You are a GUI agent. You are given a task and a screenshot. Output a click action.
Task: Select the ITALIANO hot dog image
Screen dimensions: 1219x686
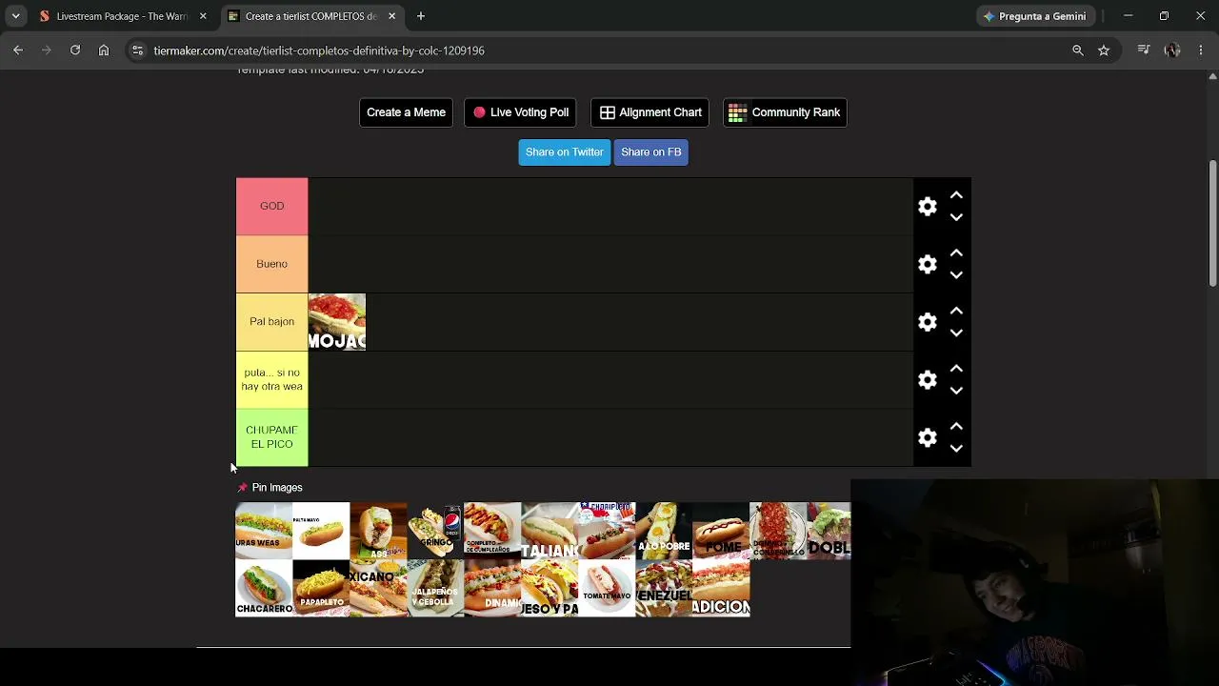pos(550,531)
